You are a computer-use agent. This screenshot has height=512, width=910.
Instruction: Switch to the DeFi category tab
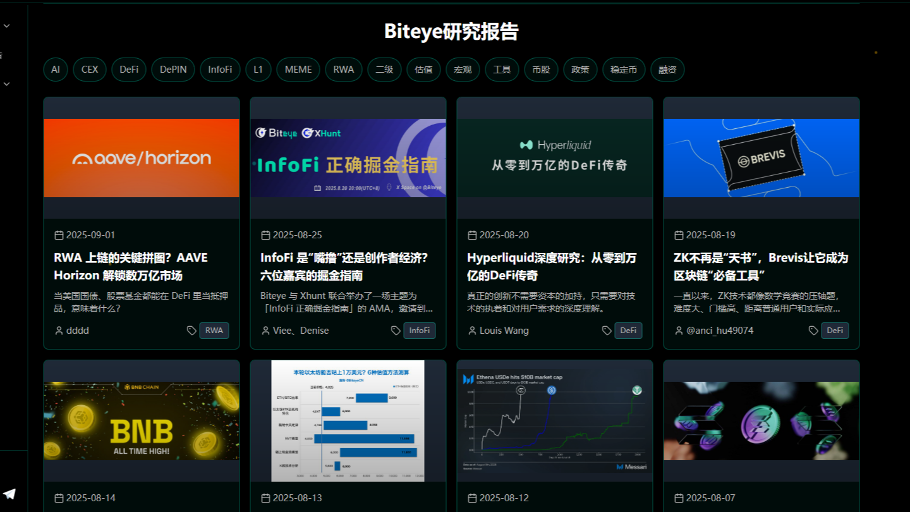[x=128, y=70]
